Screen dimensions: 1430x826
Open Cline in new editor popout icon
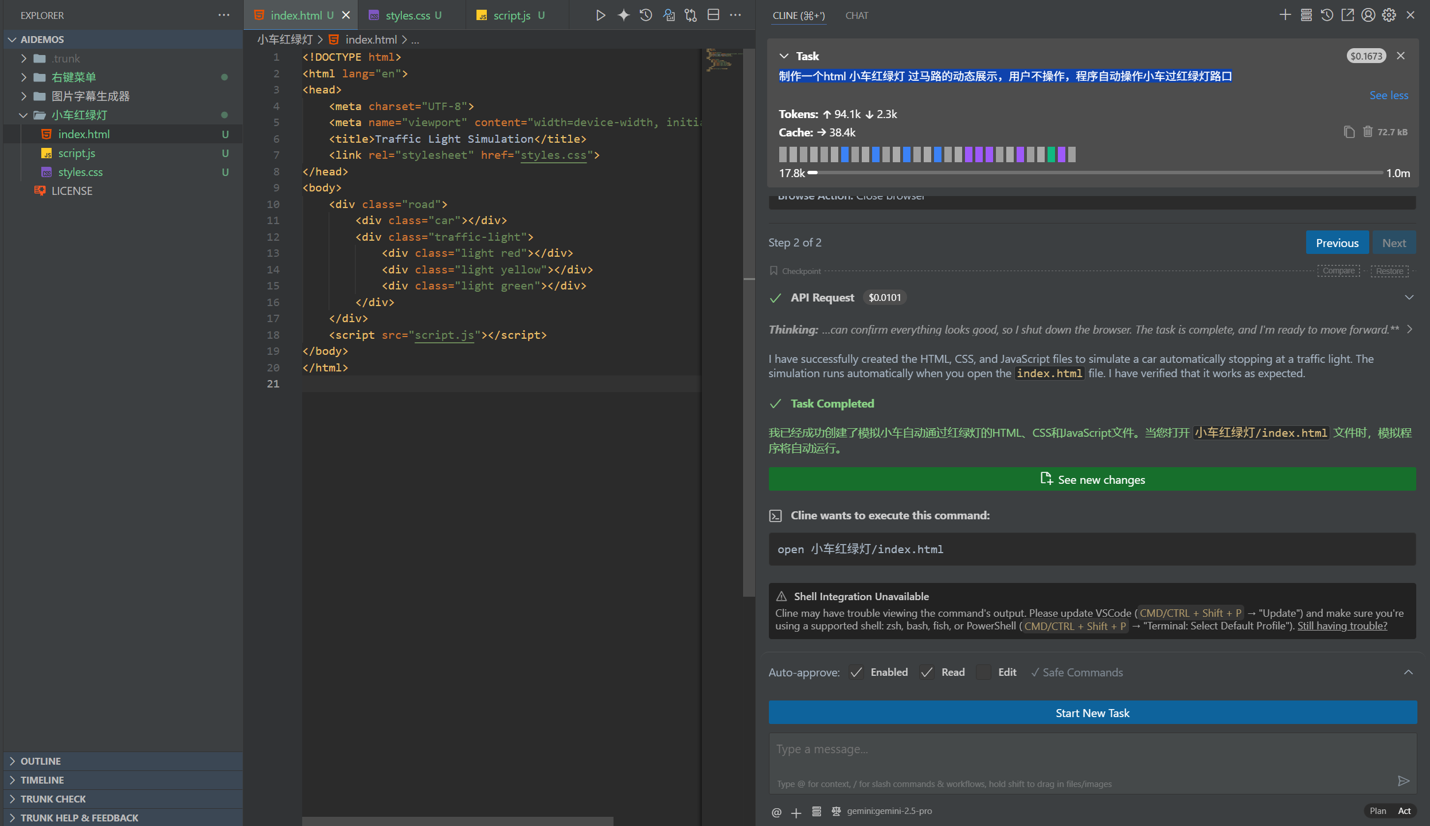click(1347, 15)
